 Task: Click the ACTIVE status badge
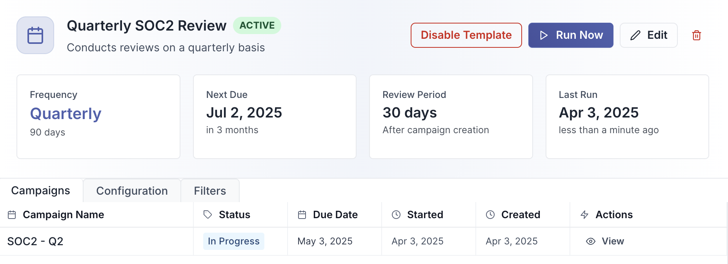[257, 25]
